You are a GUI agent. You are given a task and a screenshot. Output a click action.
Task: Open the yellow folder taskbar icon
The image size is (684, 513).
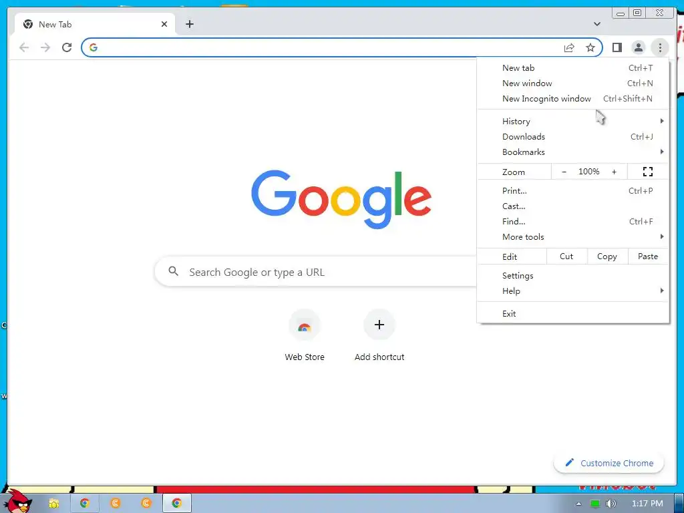(53, 503)
